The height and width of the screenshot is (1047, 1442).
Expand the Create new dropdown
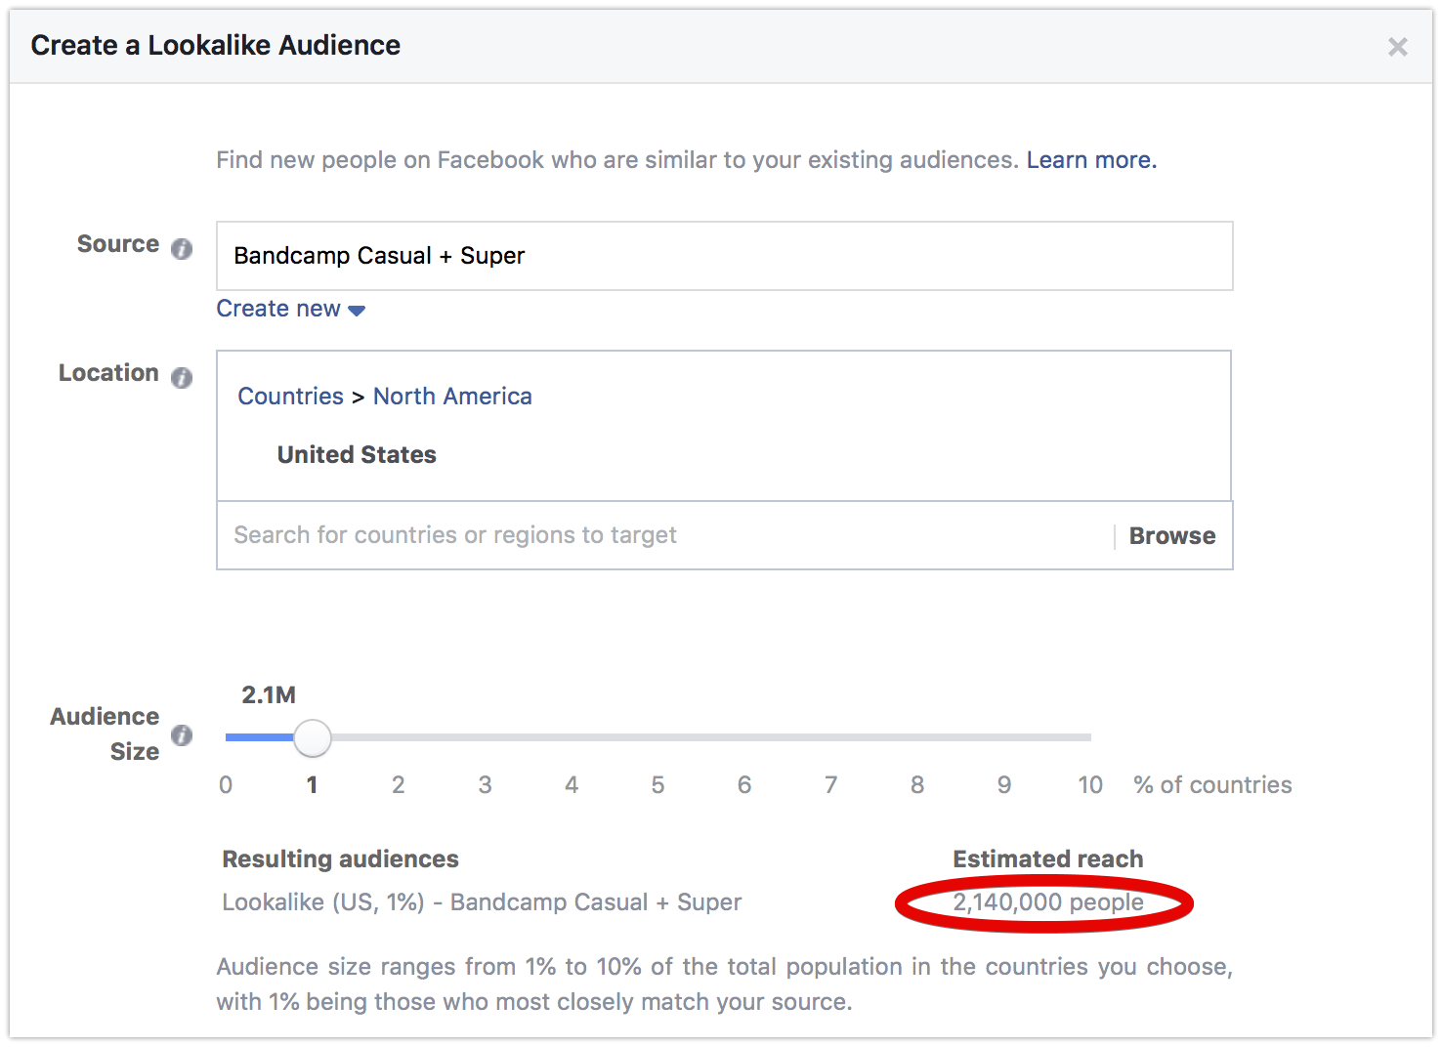[290, 310]
